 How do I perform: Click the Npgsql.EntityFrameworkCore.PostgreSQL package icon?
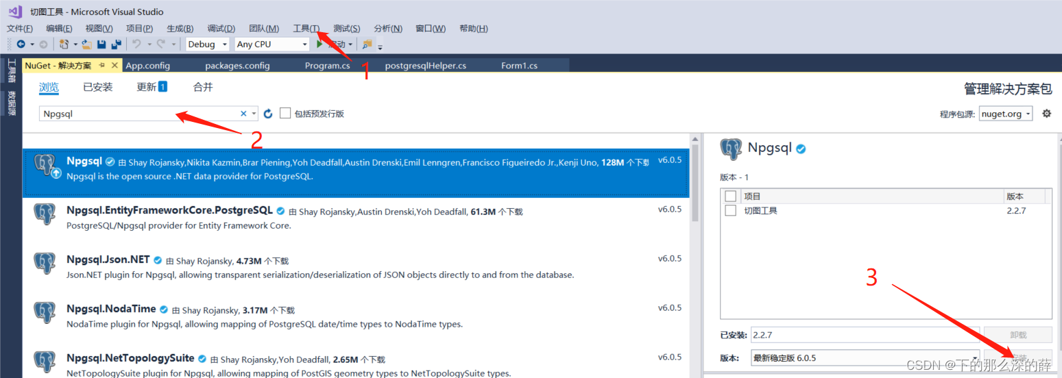pos(45,214)
